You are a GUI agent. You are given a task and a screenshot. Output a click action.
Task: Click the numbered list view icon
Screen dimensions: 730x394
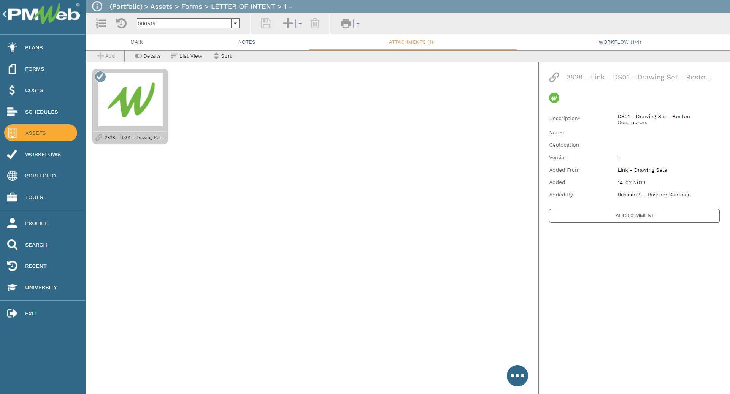coord(101,24)
